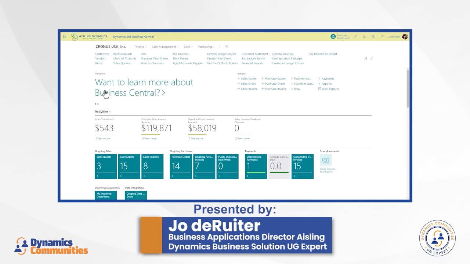
Task: Click the Create Incoming from Camera icon
Action: (x=326, y=160)
